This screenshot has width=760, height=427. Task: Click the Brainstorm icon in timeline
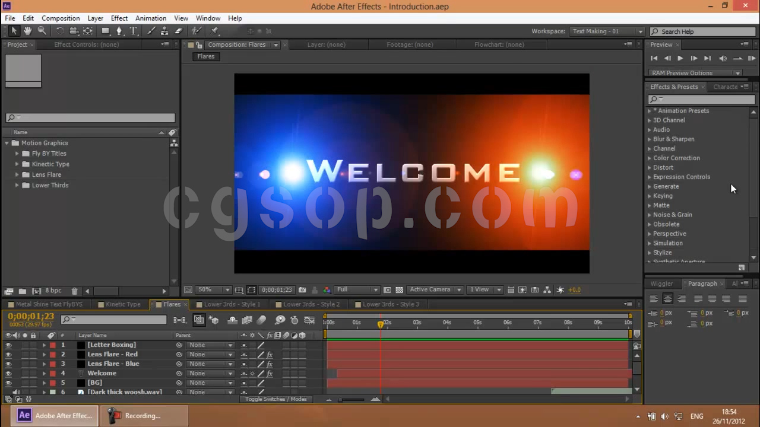point(280,320)
